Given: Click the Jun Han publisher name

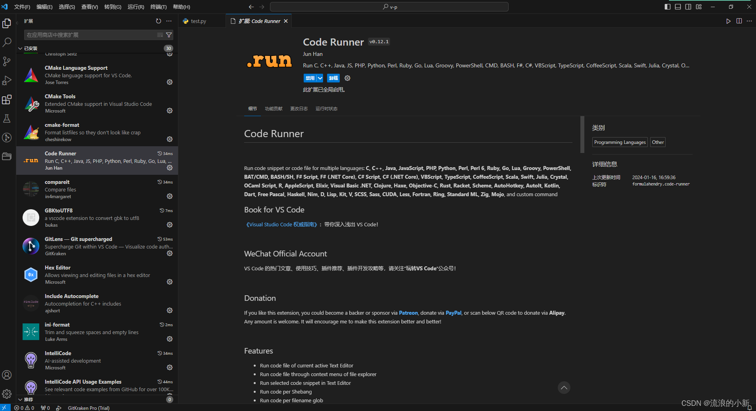Looking at the screenshot, I should coord(313,54).
